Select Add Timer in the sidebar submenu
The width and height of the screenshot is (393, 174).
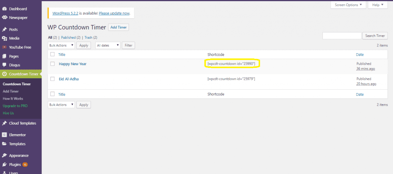pos(11,91)
